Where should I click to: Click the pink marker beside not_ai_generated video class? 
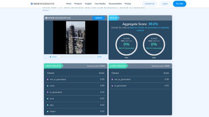pyautogui.click(x=48, y=79)
